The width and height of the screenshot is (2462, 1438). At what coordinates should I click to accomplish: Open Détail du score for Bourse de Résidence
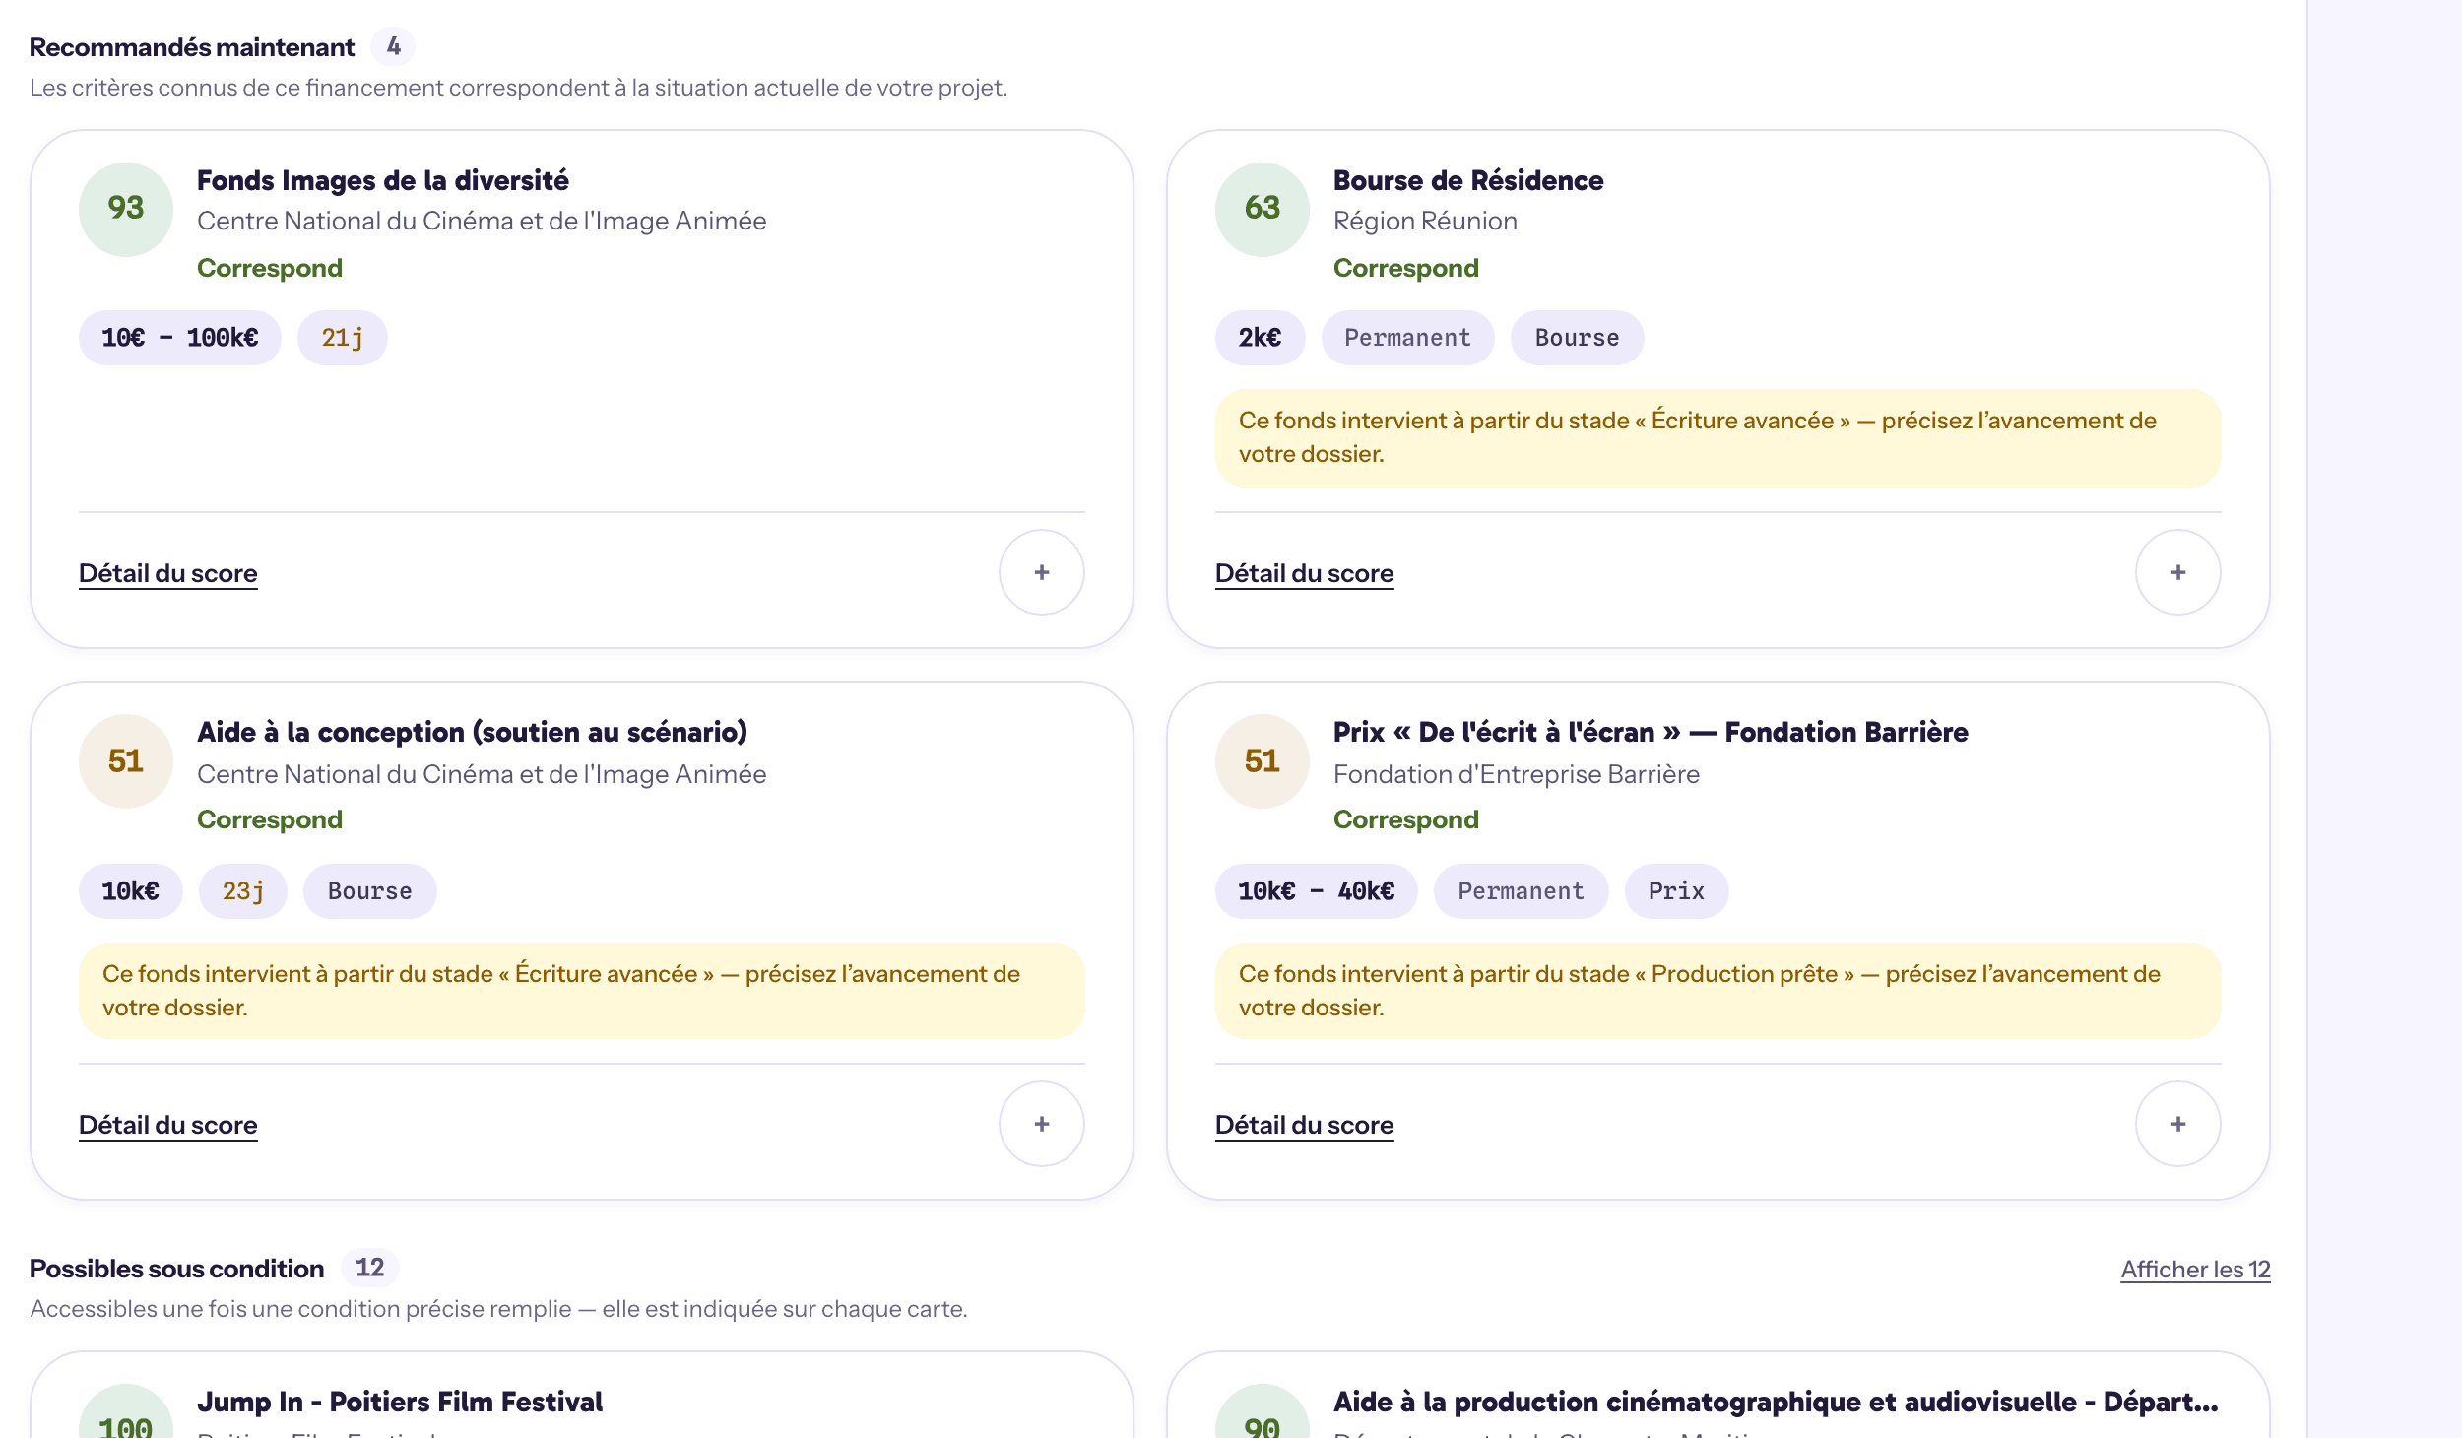(1304, 573)
